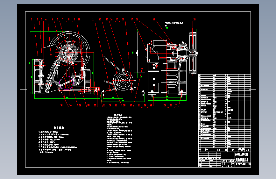Pick part balloon number 6

pyautogui.click(x=57, y=19)
